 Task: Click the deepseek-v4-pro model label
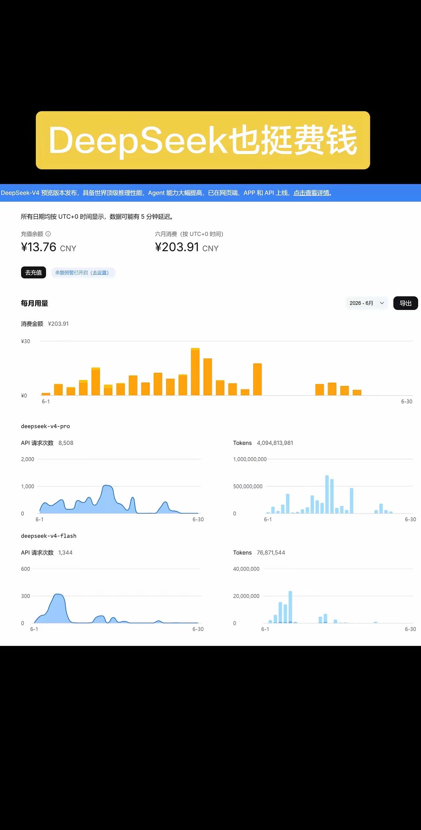coord(45,426)
